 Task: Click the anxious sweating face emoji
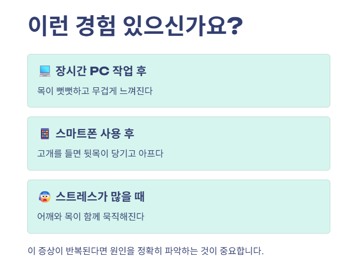tap(45, 197)
